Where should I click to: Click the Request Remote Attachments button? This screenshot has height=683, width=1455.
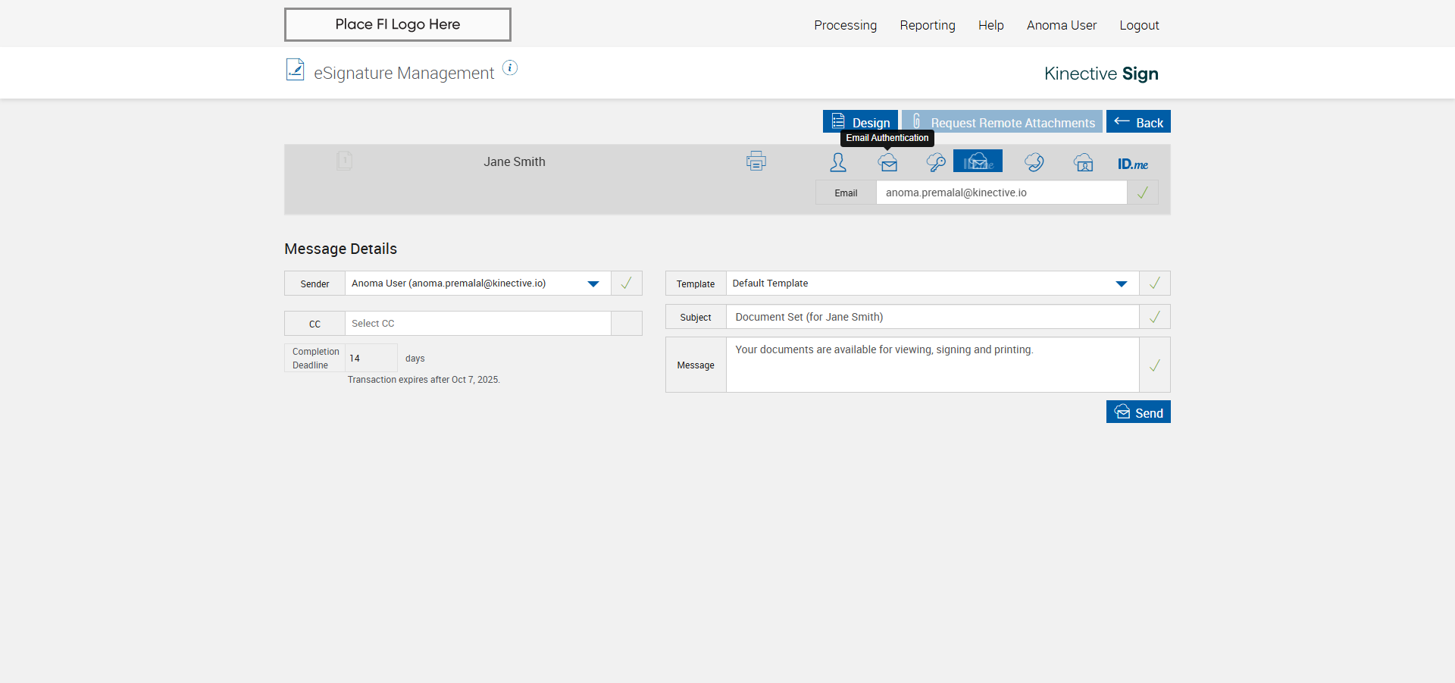(1002, 121)
